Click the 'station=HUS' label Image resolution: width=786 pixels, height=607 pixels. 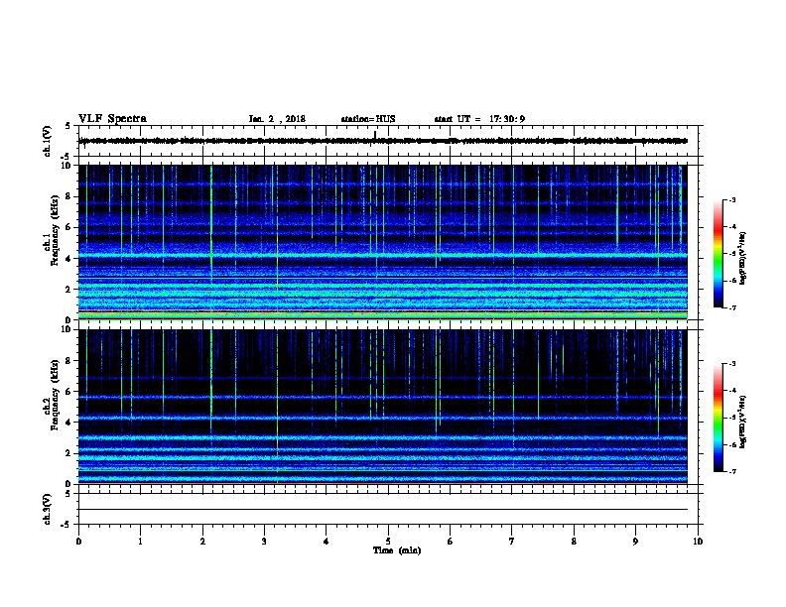(368, 119)
